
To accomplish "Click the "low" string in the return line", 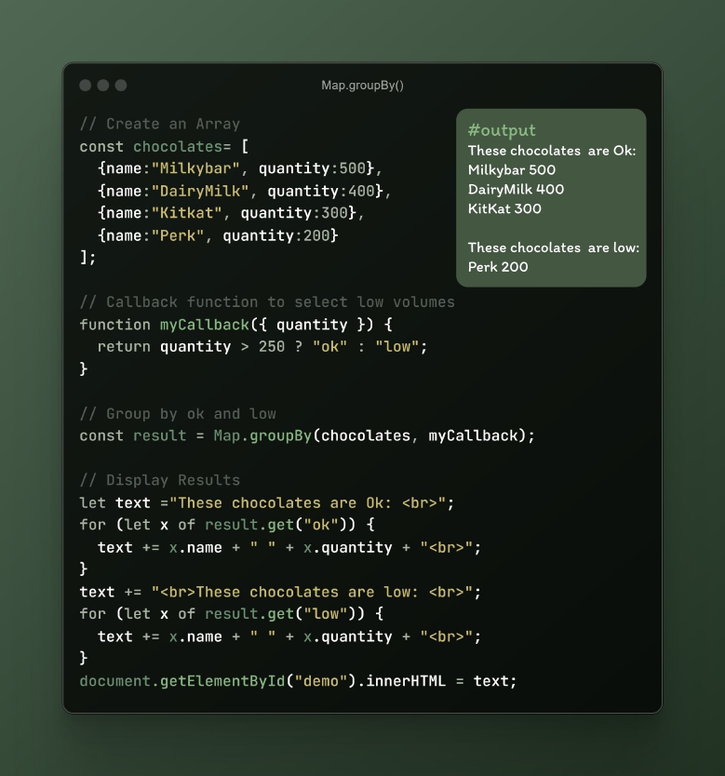I will coord(396,346).
